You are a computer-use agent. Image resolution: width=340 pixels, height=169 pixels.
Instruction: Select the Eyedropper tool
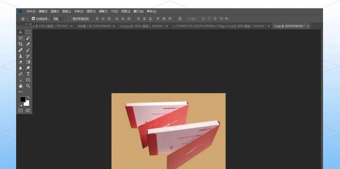(28, 44)
